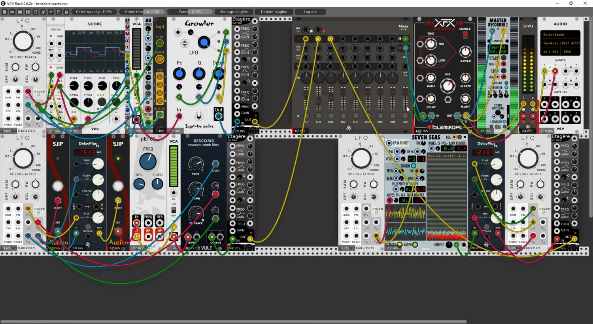Click the Rescomb TUNE knob
The width and height of the screenshot is (593, 324).
pyautogui.click(x=195, y=164)
